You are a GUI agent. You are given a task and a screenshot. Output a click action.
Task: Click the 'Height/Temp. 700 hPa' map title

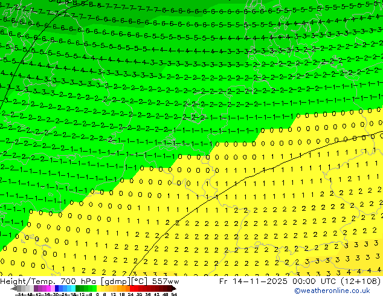tap(48, 282)
